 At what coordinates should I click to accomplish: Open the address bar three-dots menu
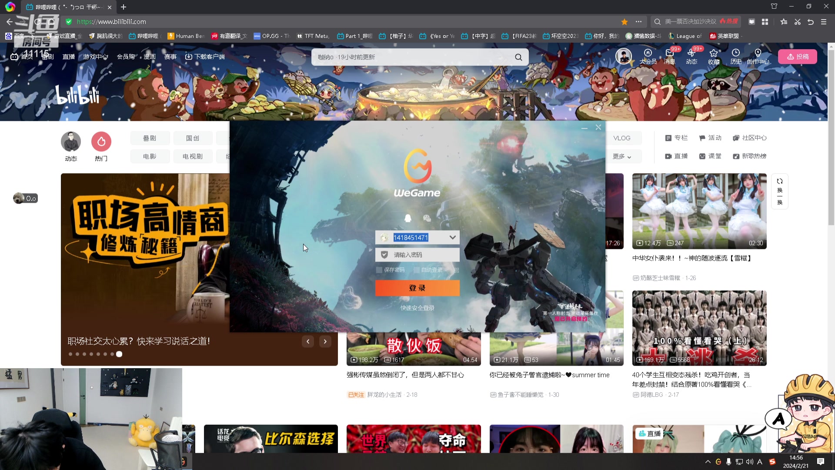click(638, 22)
